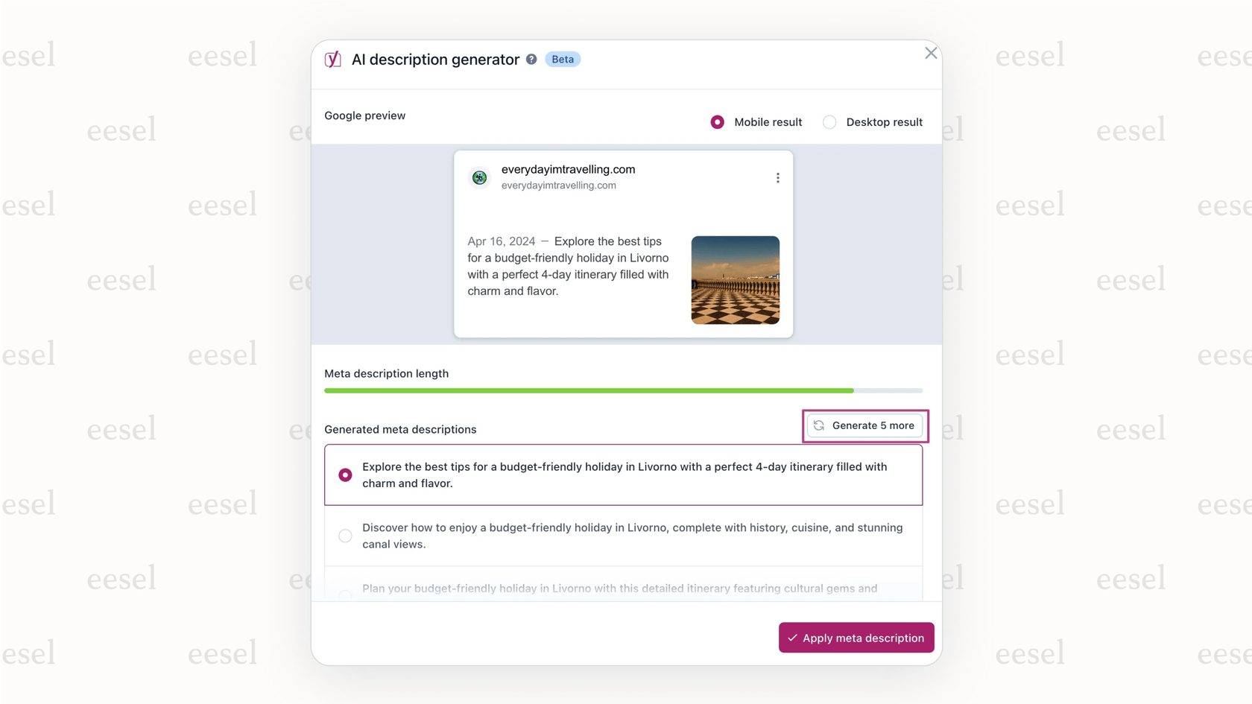This screenshot has width=1252, height=704.
Task: Click the Generate 5 more button
Action: pyautogui.click(x=865, y=425)
